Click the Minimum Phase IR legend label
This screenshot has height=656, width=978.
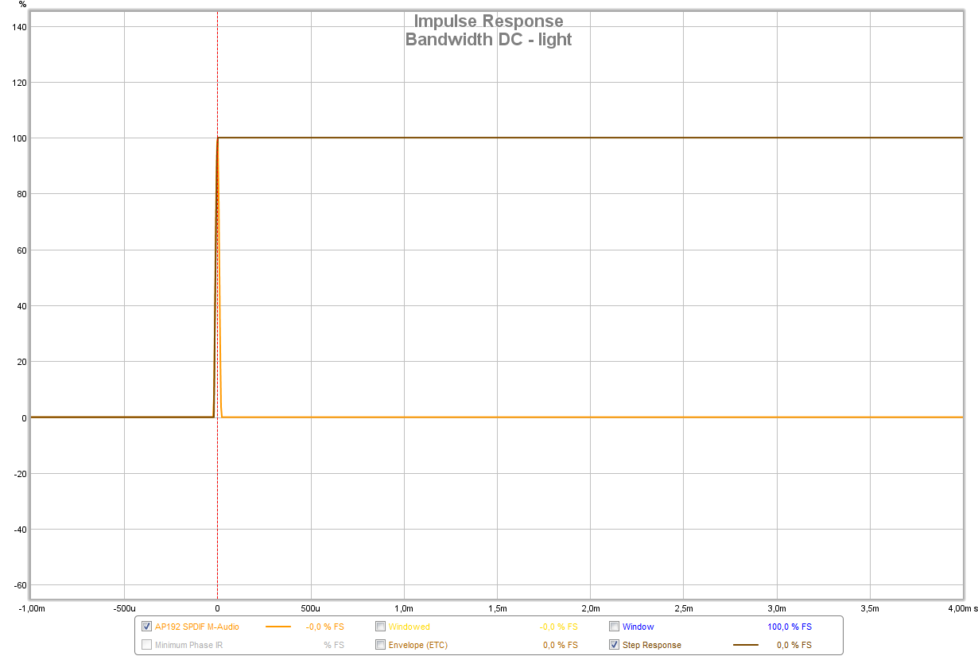[188, 645]
